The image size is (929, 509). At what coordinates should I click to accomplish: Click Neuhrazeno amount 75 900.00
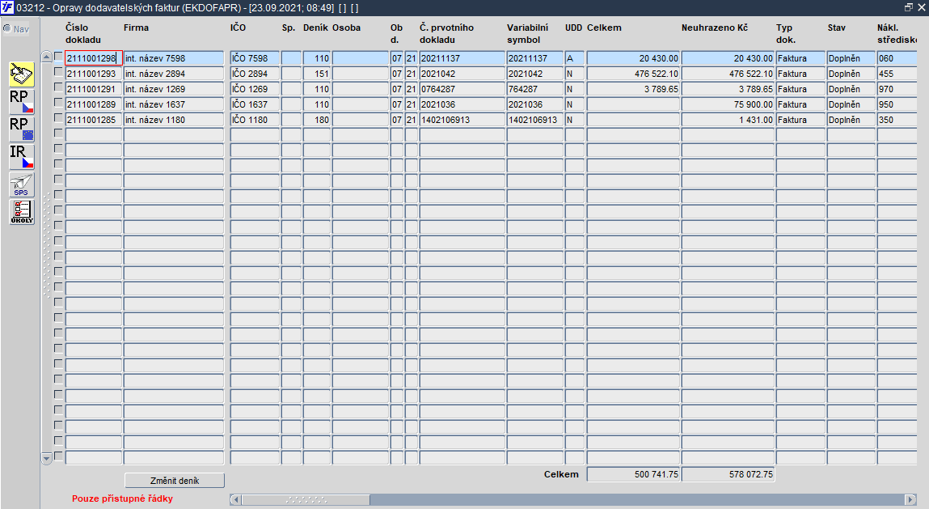[728, 104]
